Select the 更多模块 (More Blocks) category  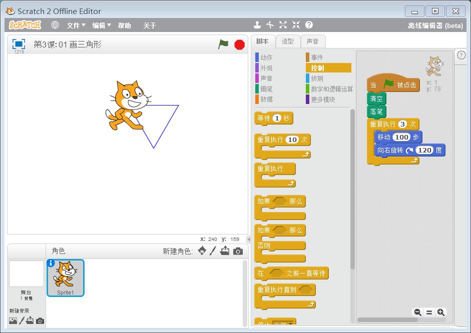(329, 99)
